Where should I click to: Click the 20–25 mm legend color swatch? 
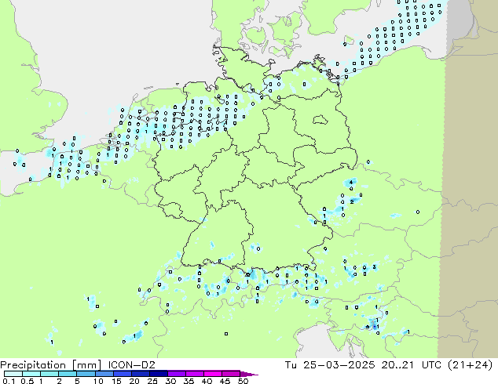pos(140,374)
